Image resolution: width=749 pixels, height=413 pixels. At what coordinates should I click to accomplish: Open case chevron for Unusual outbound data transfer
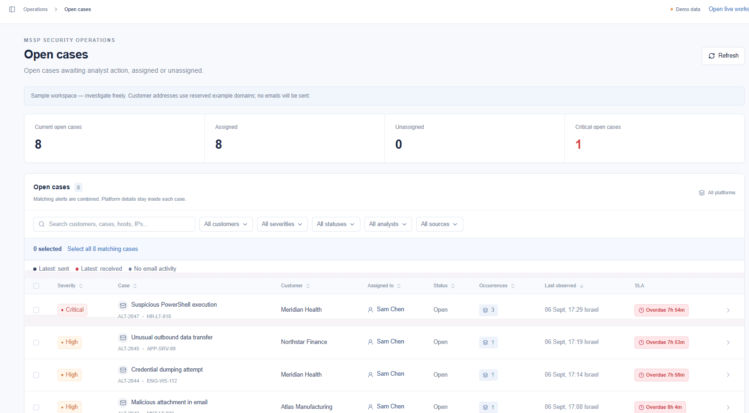pyautogui.click(x=728, y=343)
